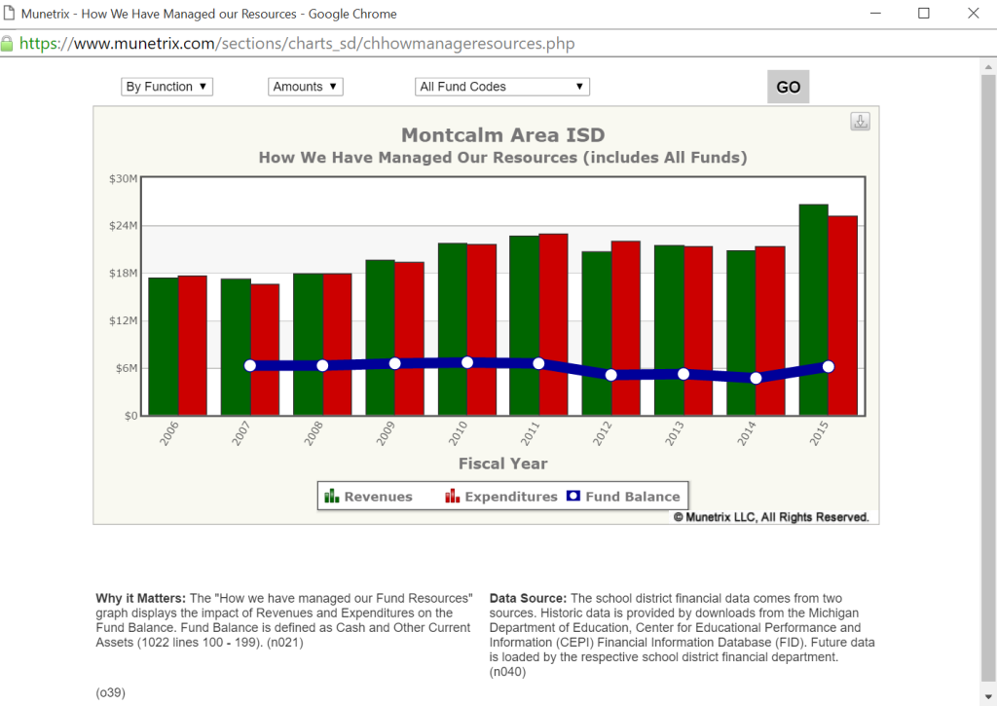The width and height of the screenshot is (997, 706).
Task: Click the 2008 year label on x-axis
Action: coord(314,433)
